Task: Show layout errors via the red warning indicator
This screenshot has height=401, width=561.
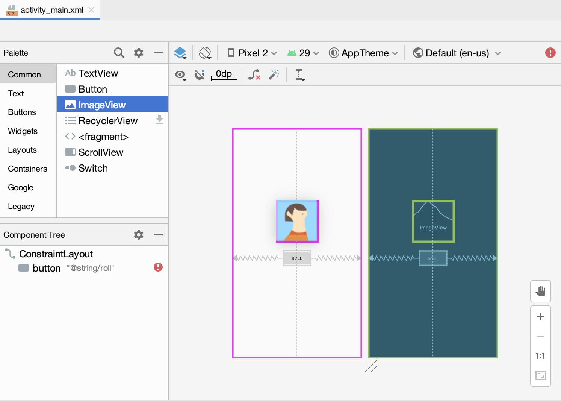Action: [550, 53]
